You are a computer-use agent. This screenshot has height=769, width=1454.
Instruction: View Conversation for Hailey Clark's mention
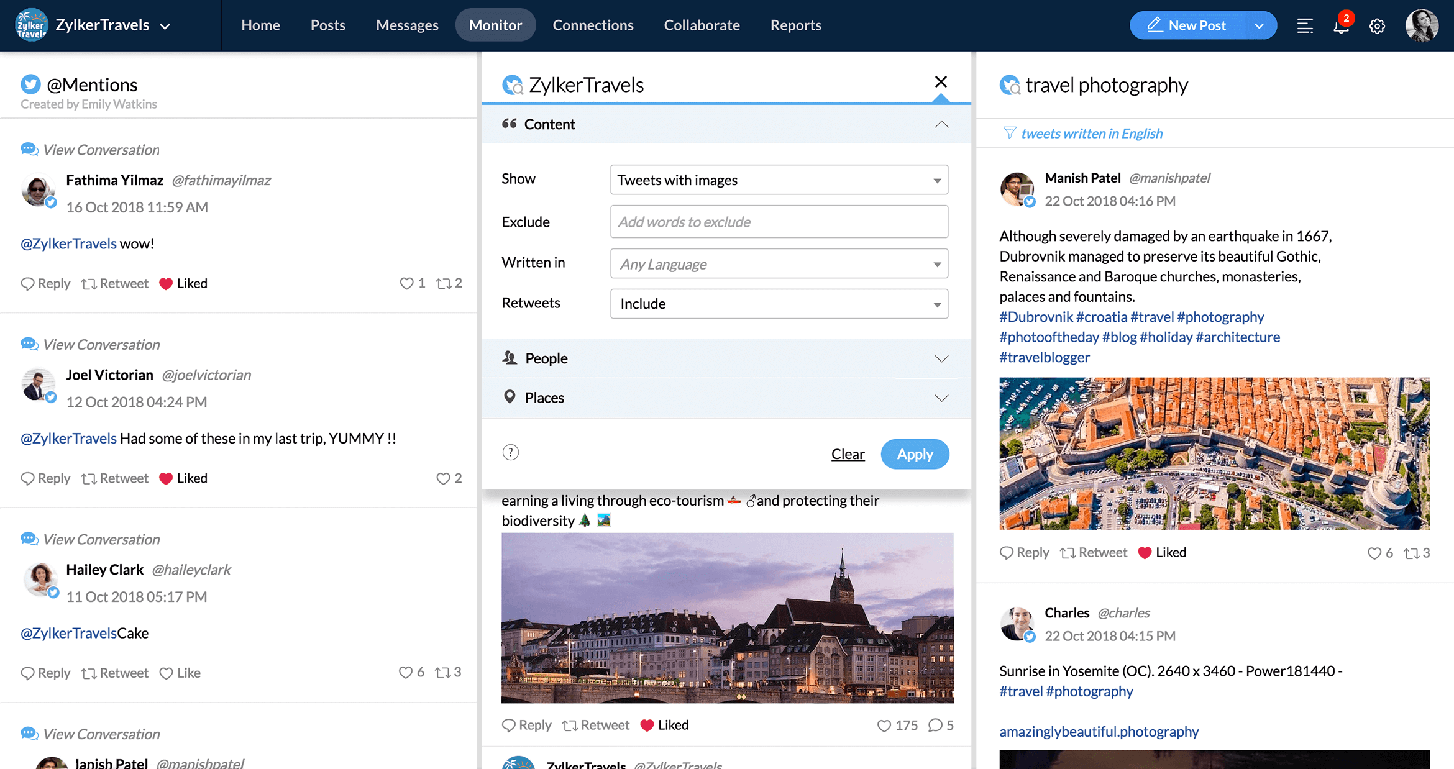[x=90, y=539]
